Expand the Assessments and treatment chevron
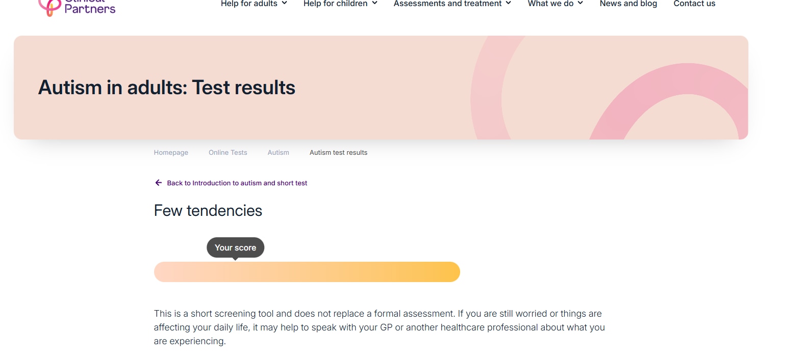 coord(509,3)
